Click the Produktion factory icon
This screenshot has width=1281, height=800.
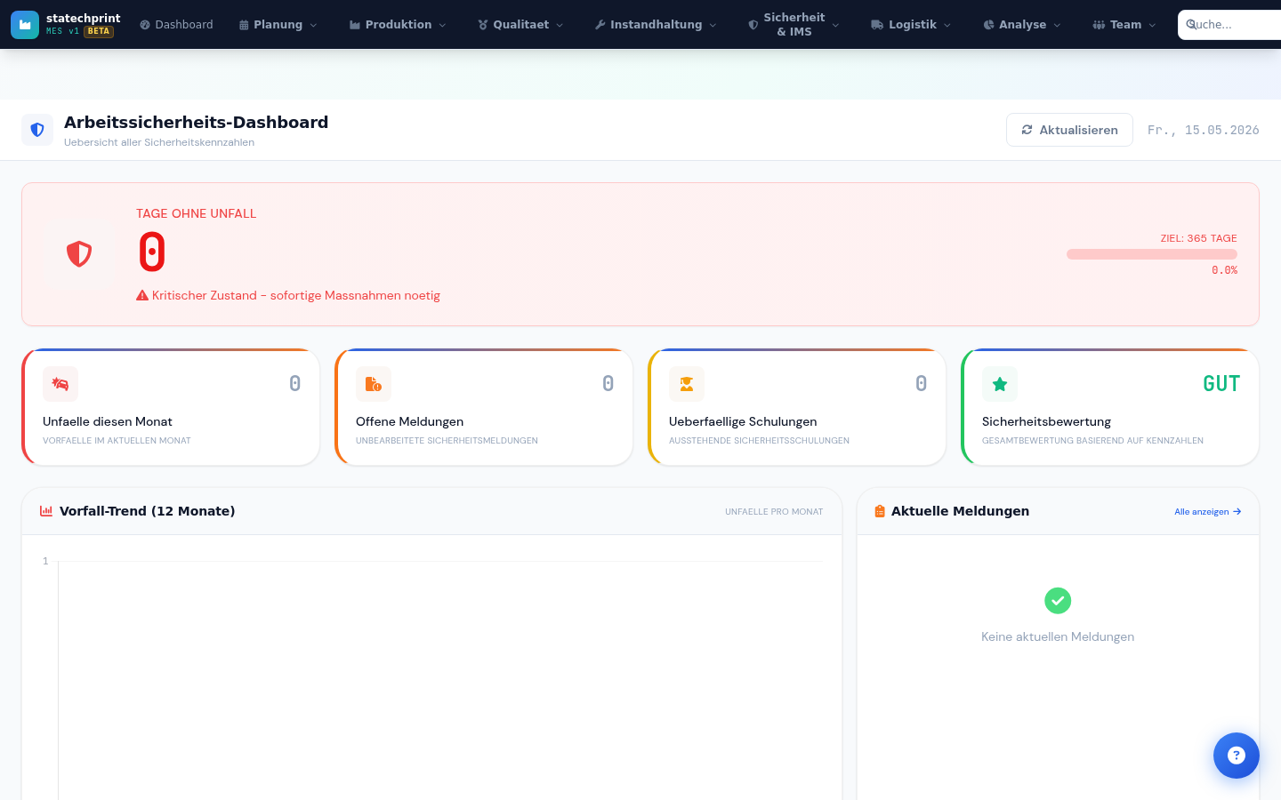click(355, 25)
